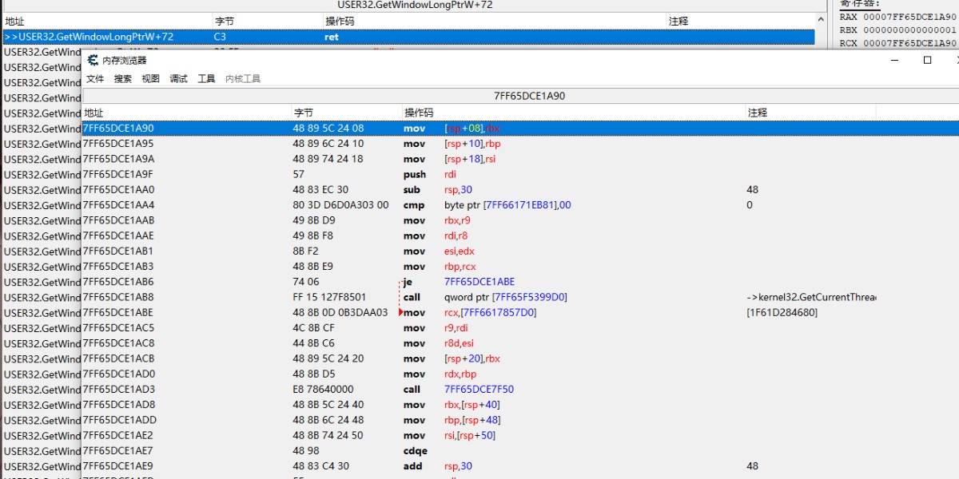Click the 操作码 column header in 内存浏览器

[574, 113]
